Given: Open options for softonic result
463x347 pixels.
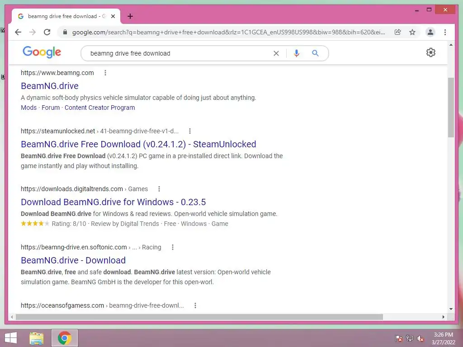Looking at the screenshot, I should 173,247.
